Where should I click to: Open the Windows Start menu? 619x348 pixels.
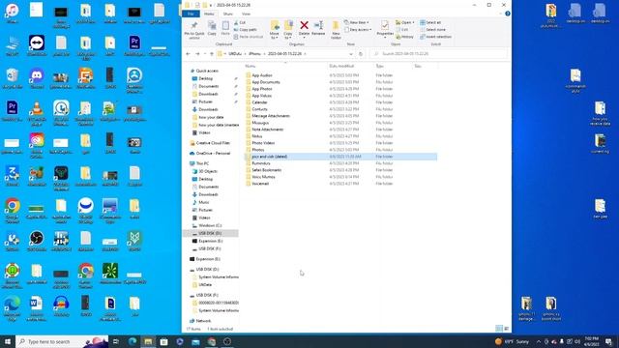click(8, 341)
